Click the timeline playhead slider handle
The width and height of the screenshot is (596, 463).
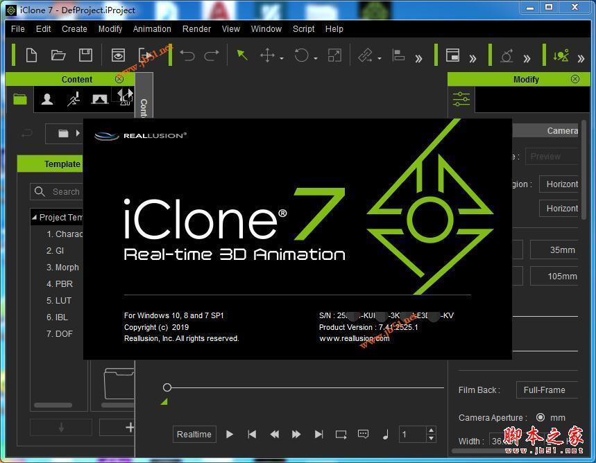pyautogui.click(x=167, y=387)
